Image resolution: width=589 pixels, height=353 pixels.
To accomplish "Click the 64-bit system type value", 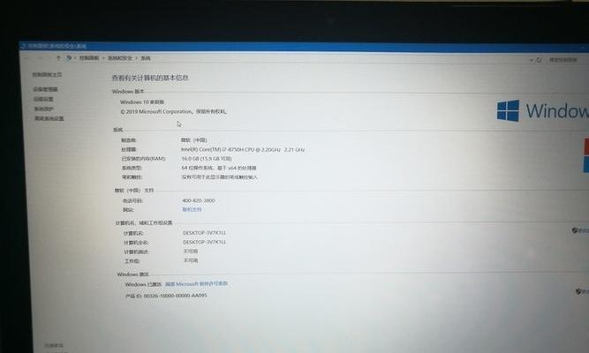I will coord(219,168).
